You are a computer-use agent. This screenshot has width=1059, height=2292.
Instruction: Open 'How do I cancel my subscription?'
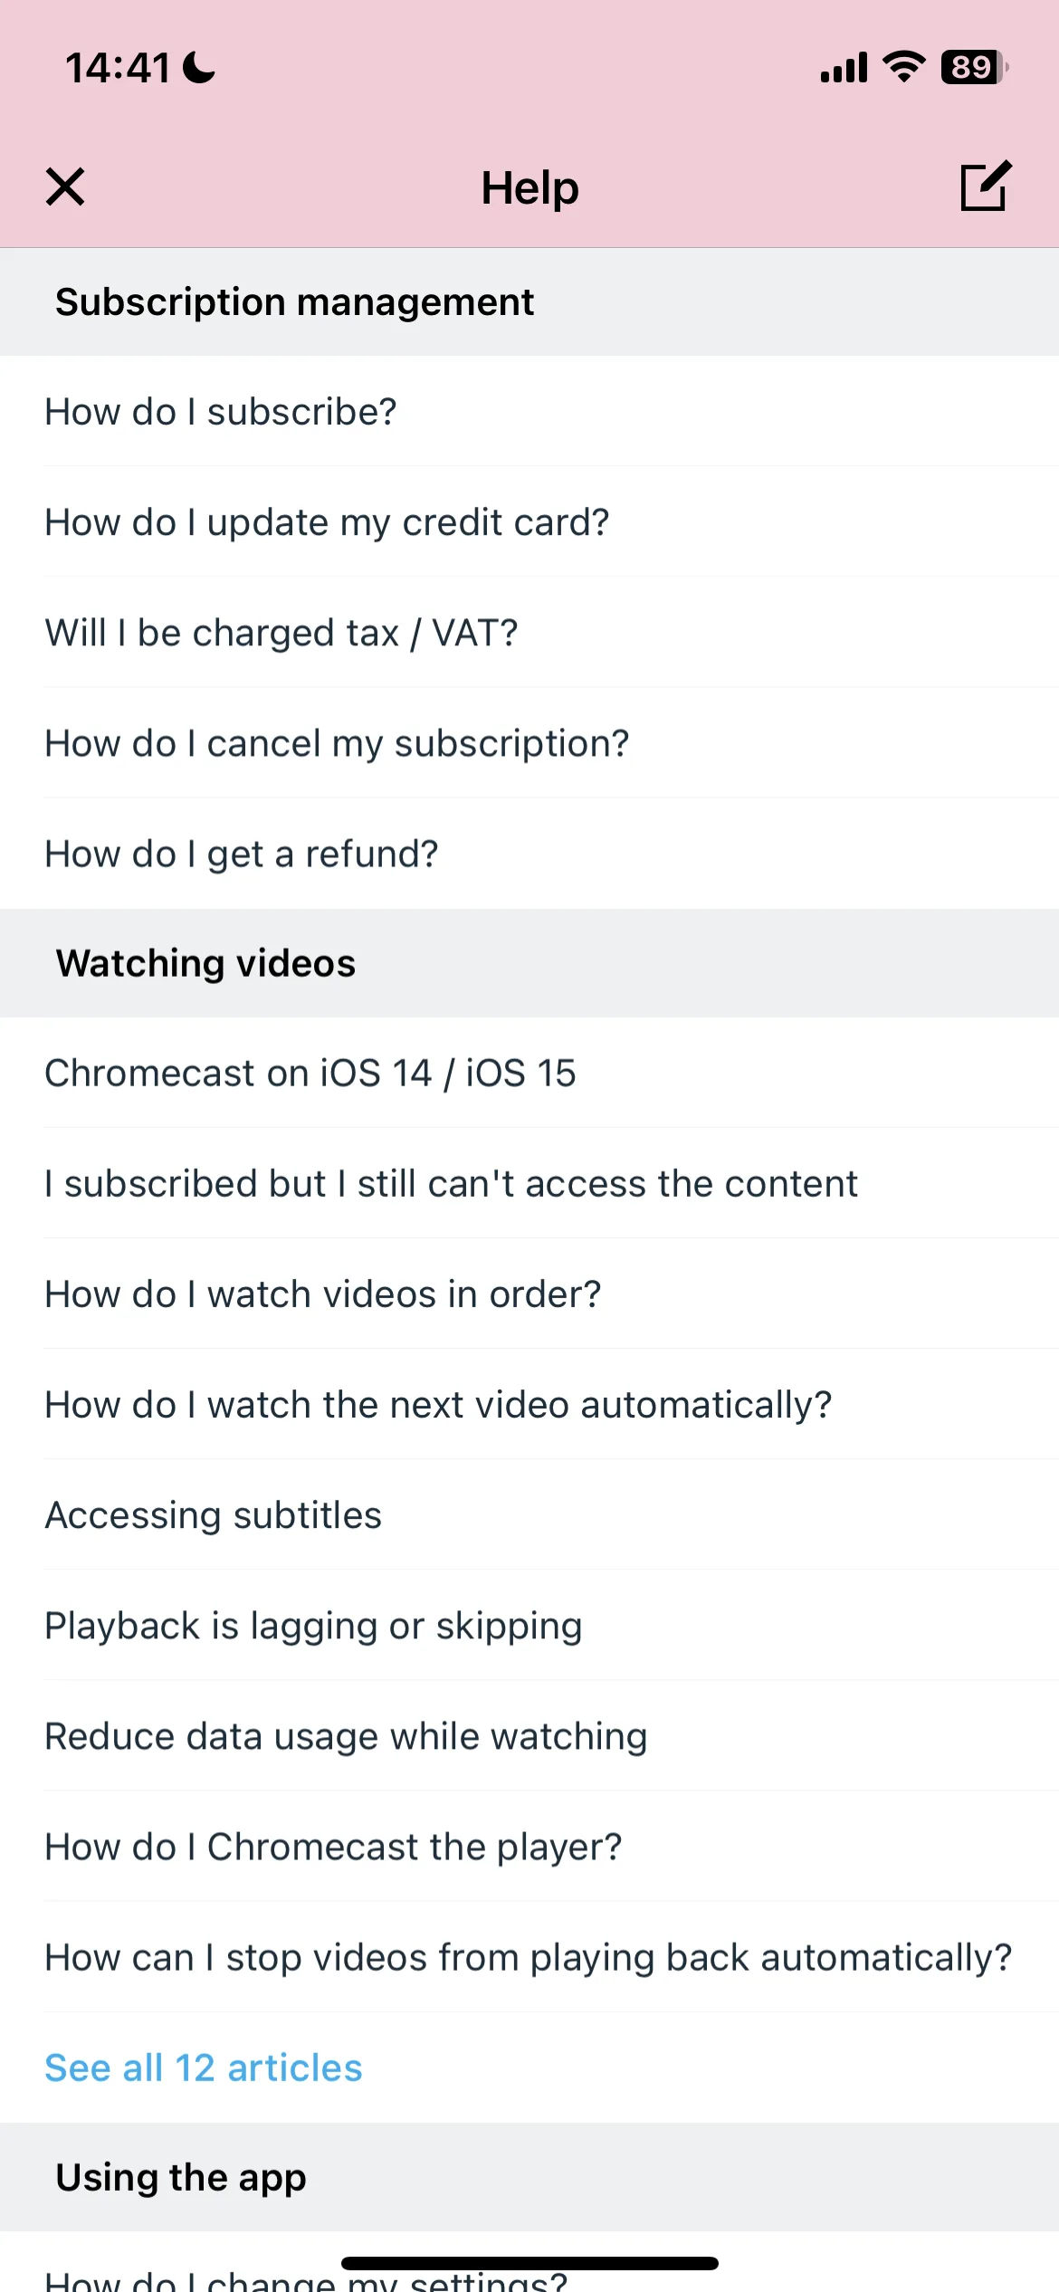(x=529, y=743)
